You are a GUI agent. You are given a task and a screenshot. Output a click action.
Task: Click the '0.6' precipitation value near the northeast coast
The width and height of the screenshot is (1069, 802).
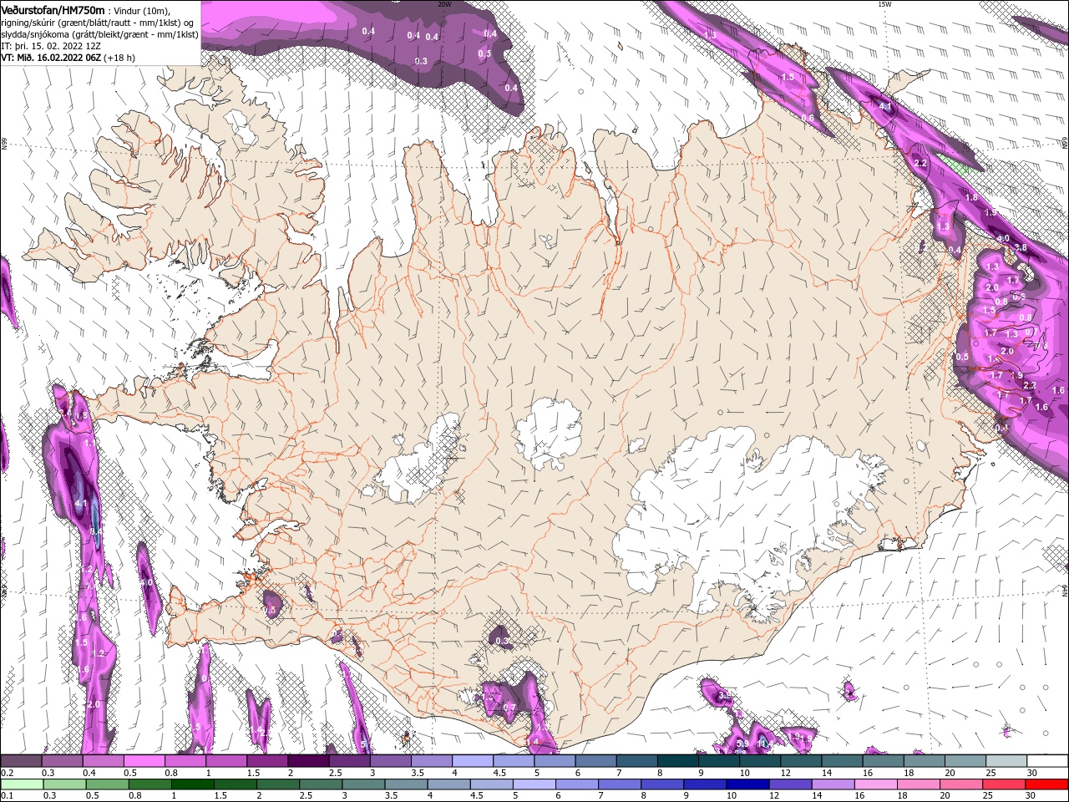coord(808,119)
